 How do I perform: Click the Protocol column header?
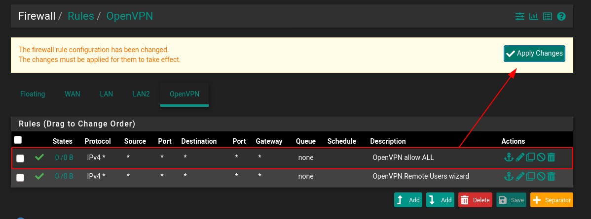[98, 141]
